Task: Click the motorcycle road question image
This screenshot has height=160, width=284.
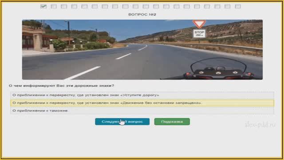Action: (x=142, y=49)
